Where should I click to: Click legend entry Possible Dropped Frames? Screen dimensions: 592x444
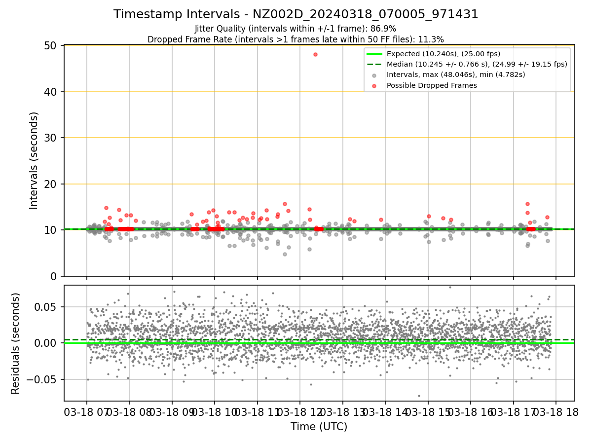tap(432, 85)
